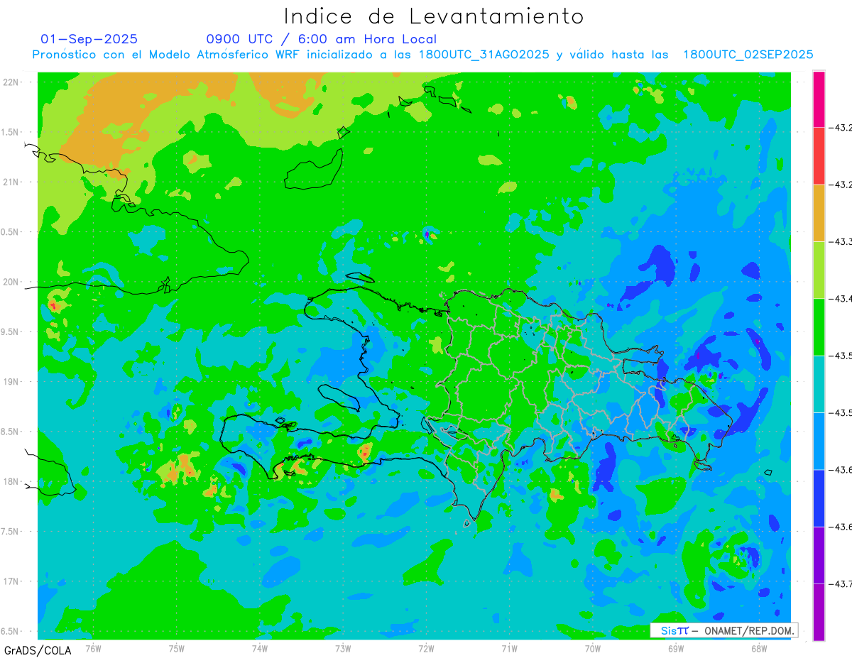The height and width of the screenshot is (658, 852).
Task: Click the -43.4 legend value
Action: (840, 299)
